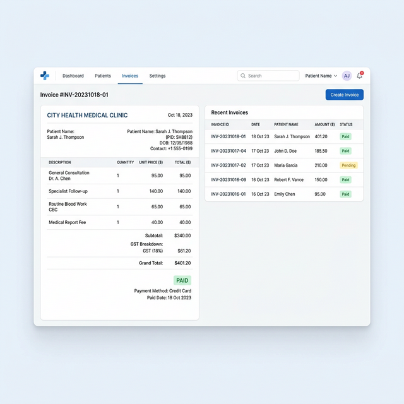This screenshot has height=404, width=404.
Task: Click the AJ user avatar
Action: pos(347,76)
